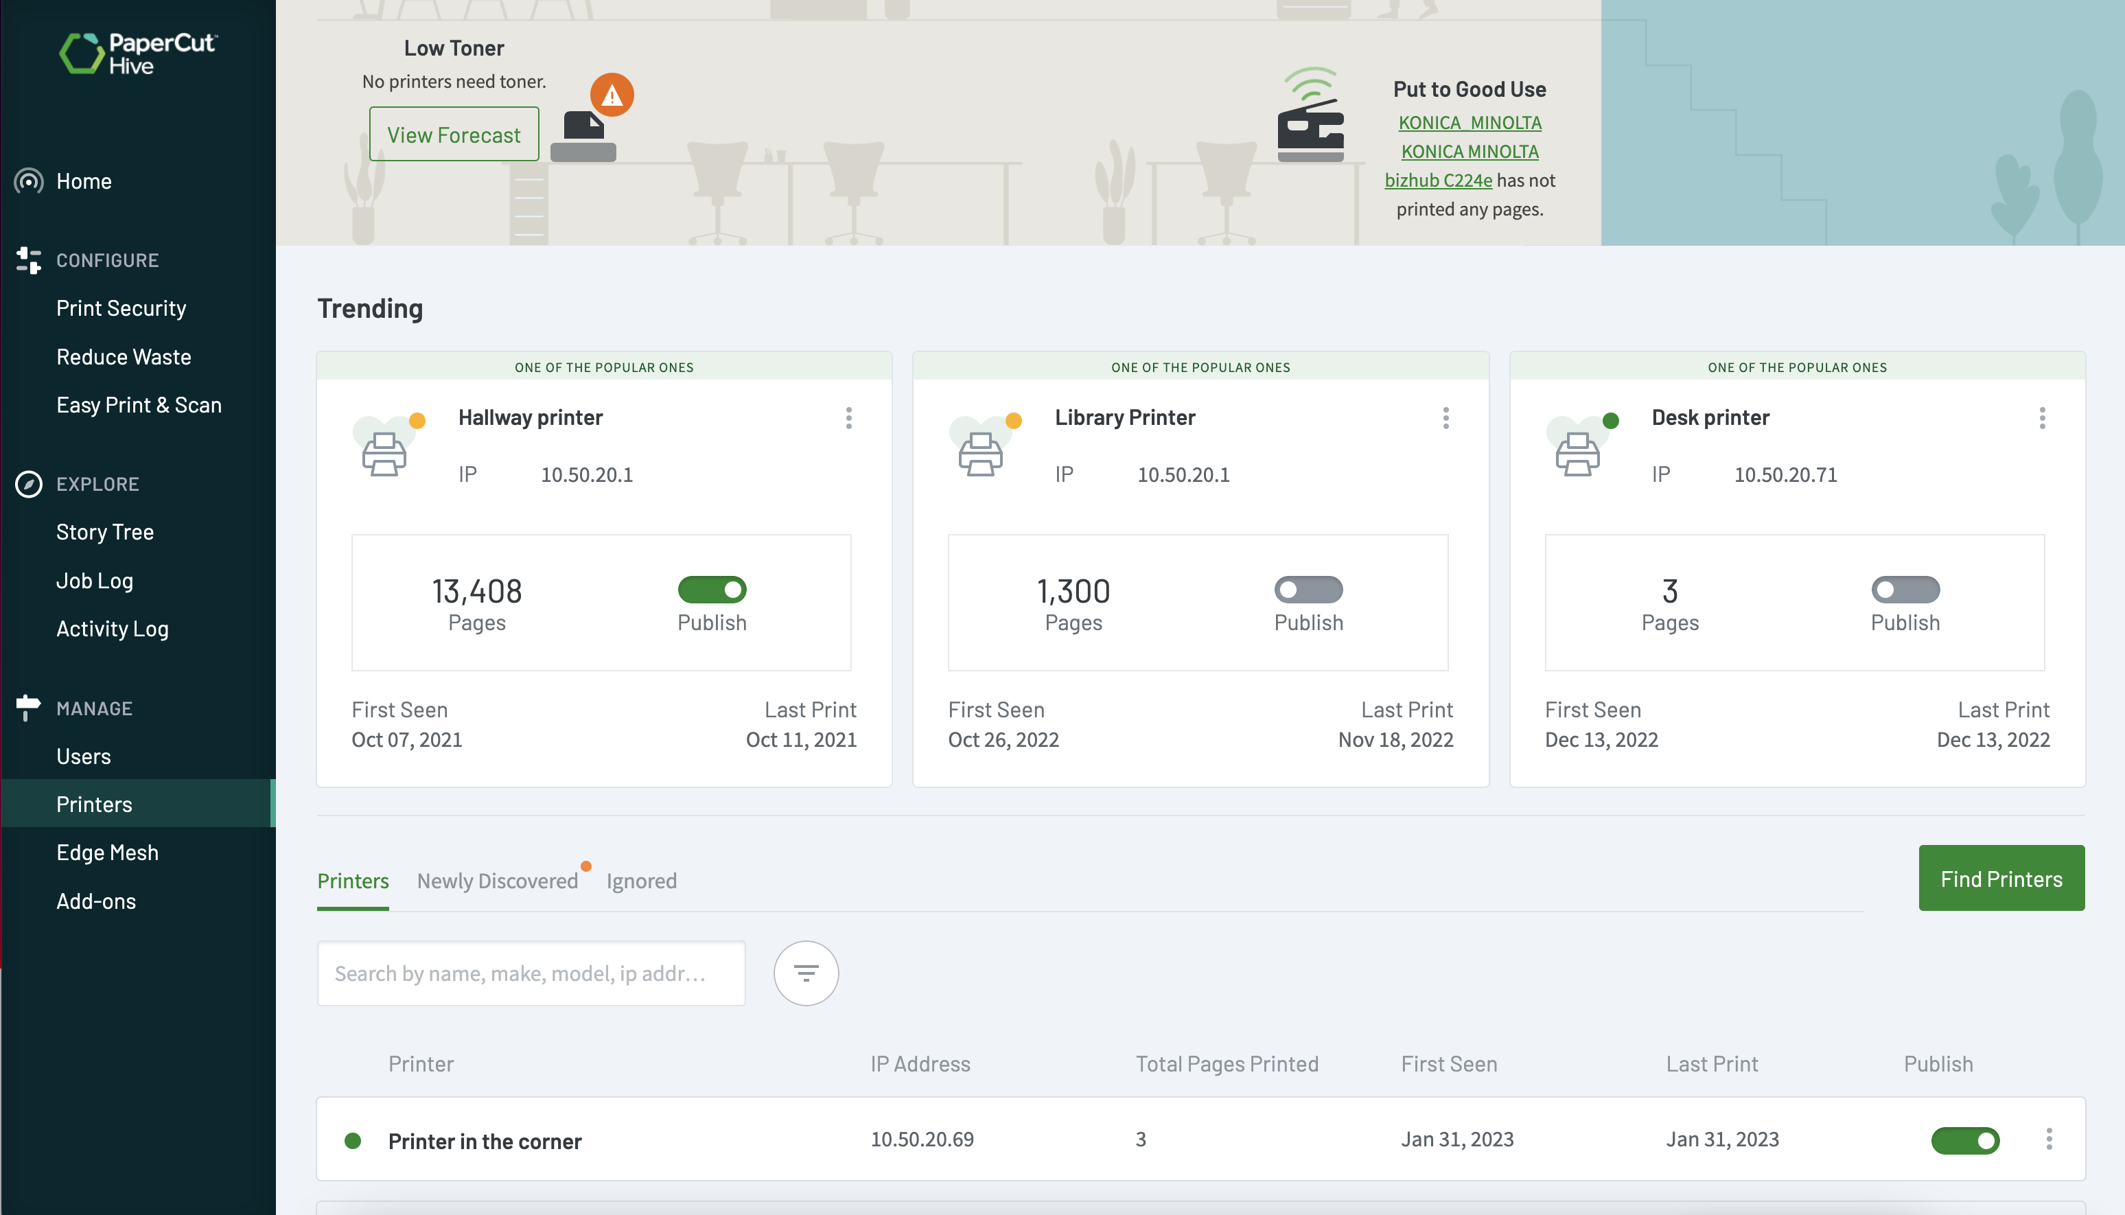The width and height of the screenshot is (2125, 1215).
Task: Click the Find Printers button
Action: tap(2001, 878)
